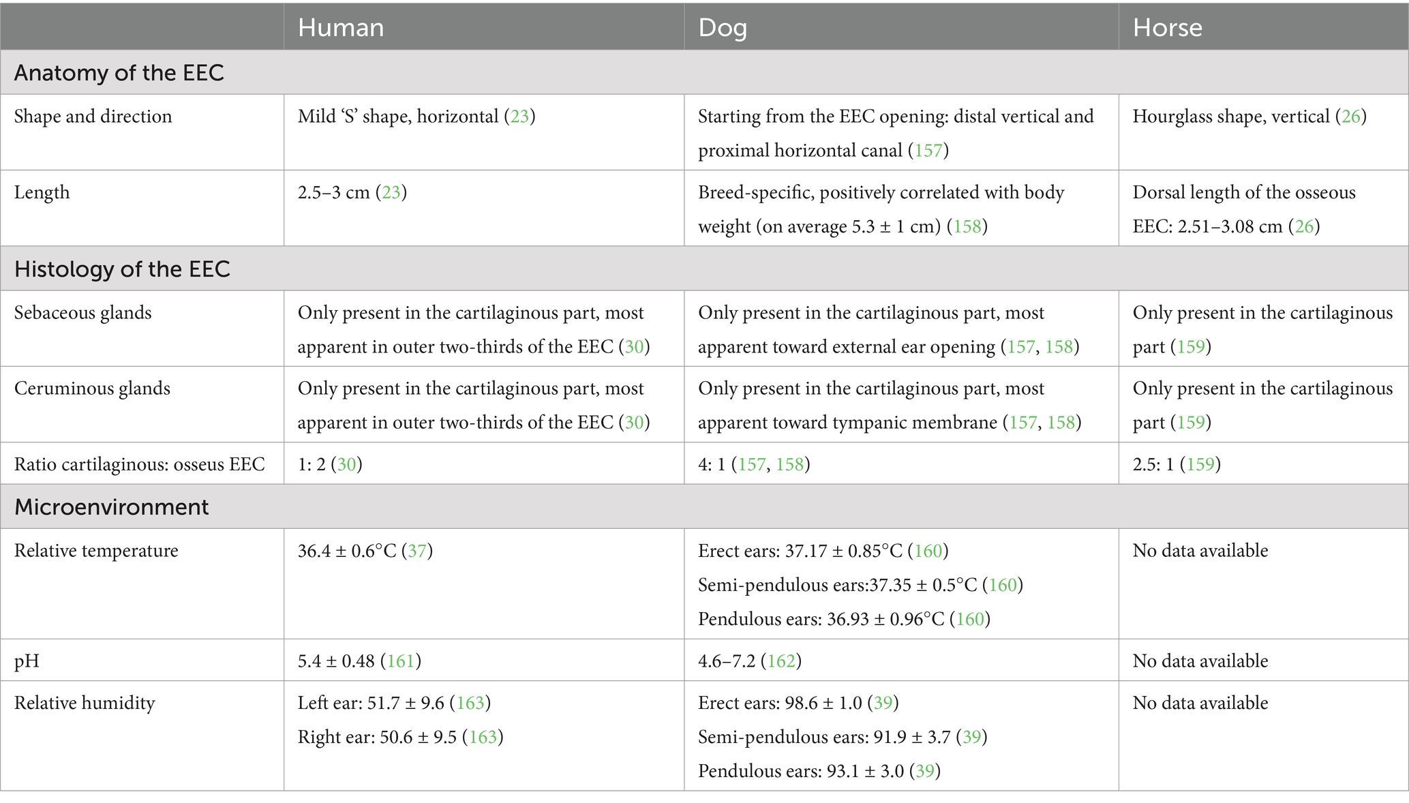This screenshot has height=803, width=1409.
Task: Open reference 163 for Left ear humidity
Action: coord(470,703)
